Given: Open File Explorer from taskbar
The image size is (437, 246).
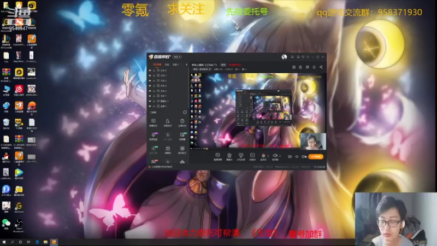Looking at the screenshot, I should click(x=45, y=242).
